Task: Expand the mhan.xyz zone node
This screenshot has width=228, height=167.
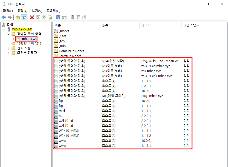Action: [x=13, y=39]
